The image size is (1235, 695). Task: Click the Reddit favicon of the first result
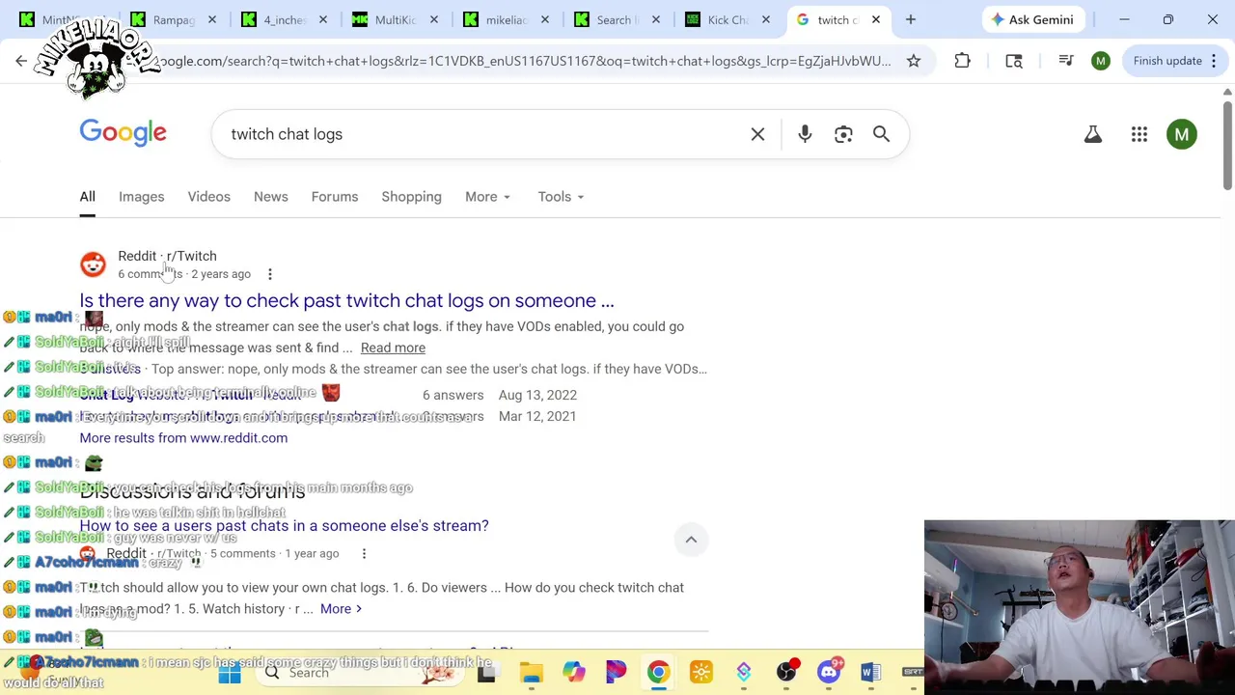(93, 264)
